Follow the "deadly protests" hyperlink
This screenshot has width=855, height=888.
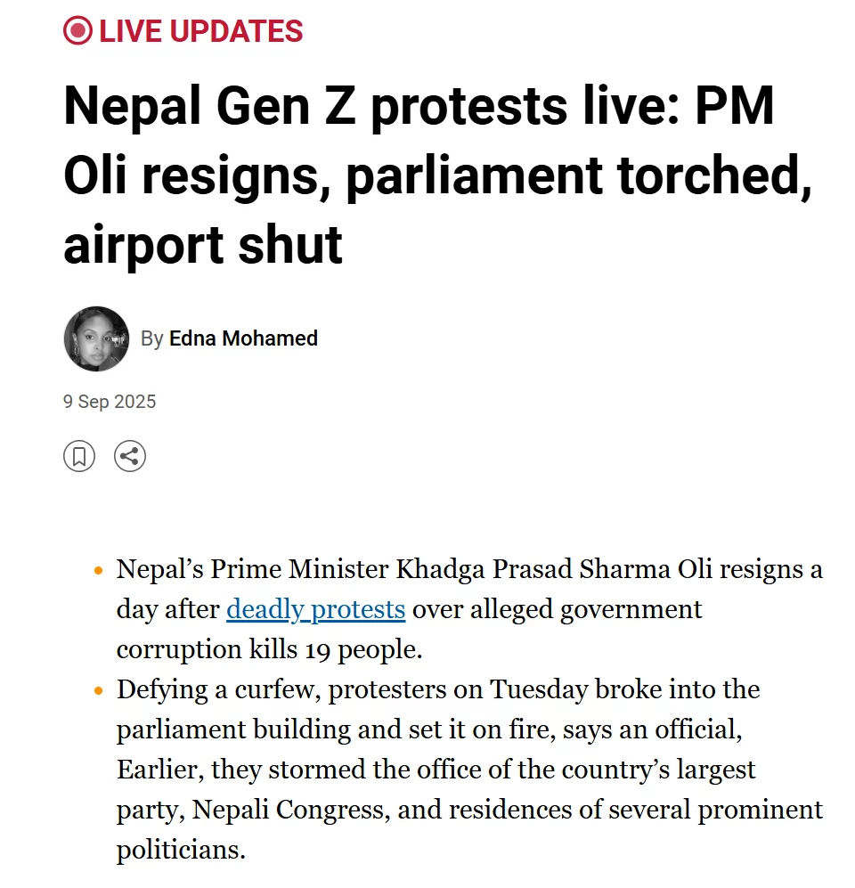[x=316, y=609]
